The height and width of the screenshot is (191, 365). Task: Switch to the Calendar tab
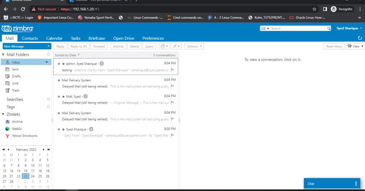[x=54, y=38]
